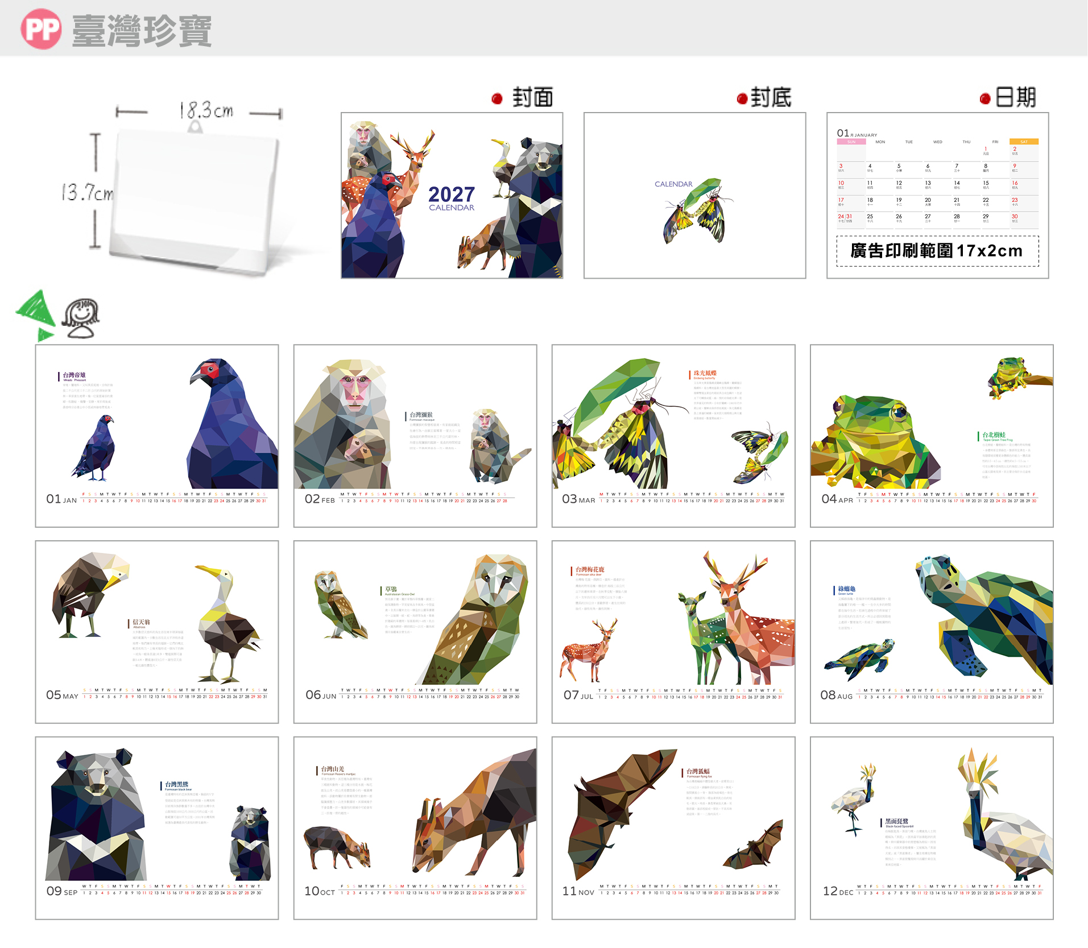Screen dimensions: 1088x948
Task: Click the 臺灣珍寶 title text
Action: pyautogui.click(x=142, y=31)
